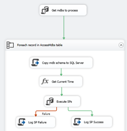Image resolution: width=127 pixels, height=131 pixels.
Task: Click the data flow icon on Log SP Success
Action: pos(77,122)
